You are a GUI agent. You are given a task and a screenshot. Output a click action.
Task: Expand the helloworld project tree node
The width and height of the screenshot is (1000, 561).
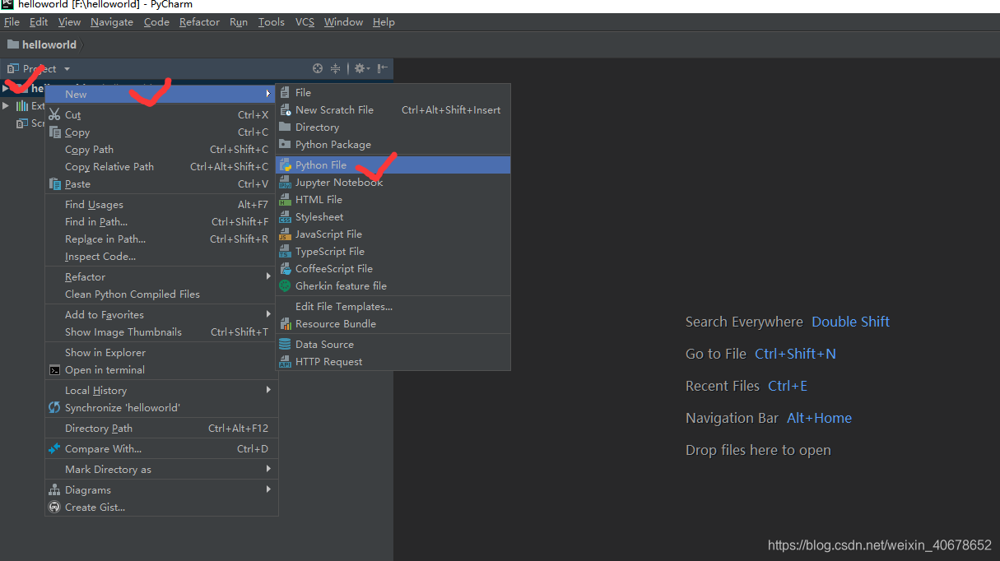tap(7, 88)
